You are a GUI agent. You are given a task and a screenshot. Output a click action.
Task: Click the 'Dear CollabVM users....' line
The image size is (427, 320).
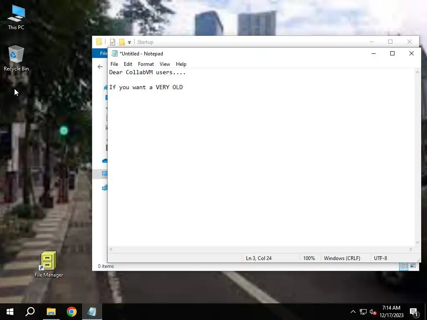click(147, 72)
